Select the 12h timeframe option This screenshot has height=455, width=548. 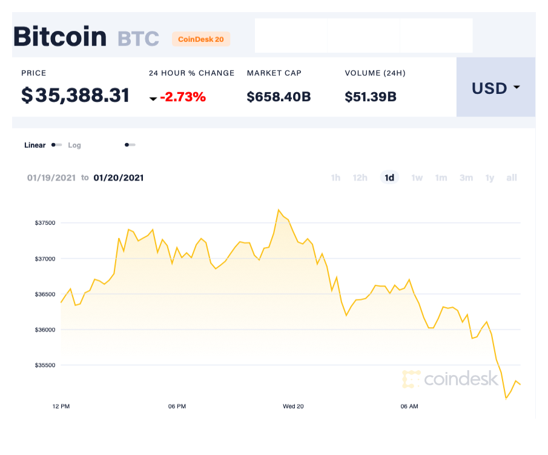(x=360, y=178)
